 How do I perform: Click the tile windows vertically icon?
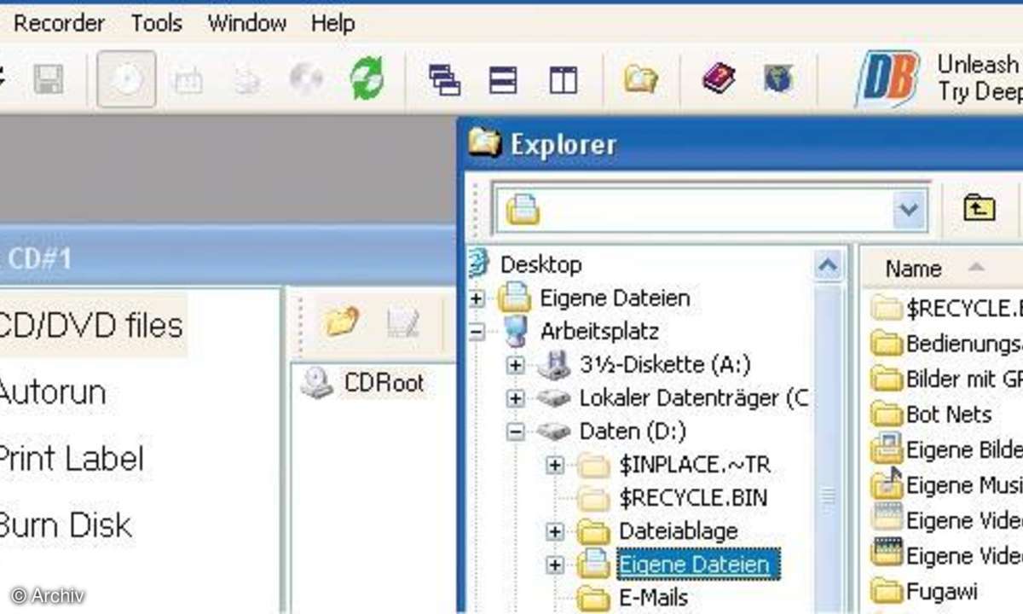tap(563, 80)
